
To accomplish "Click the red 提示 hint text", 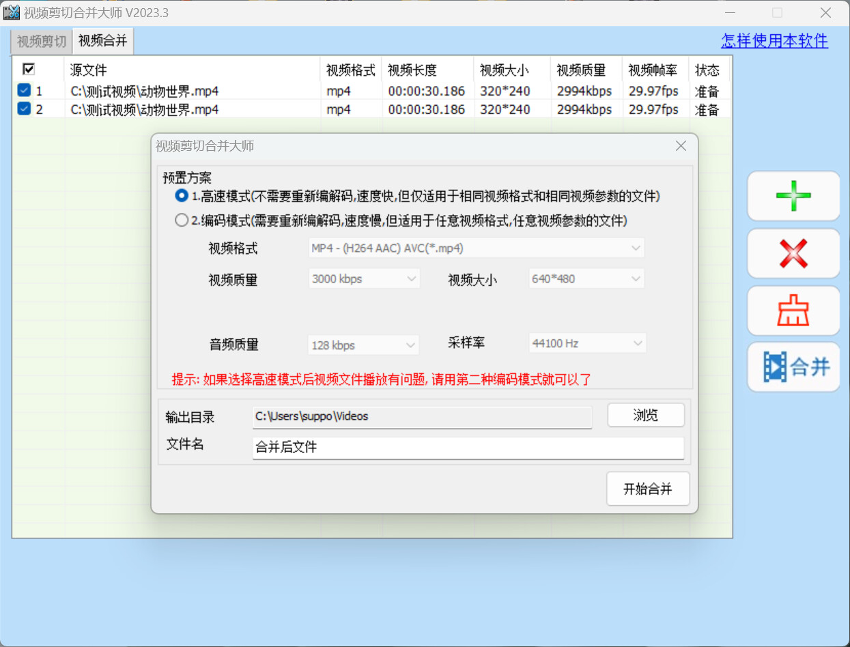I will [x=381, y=379].
